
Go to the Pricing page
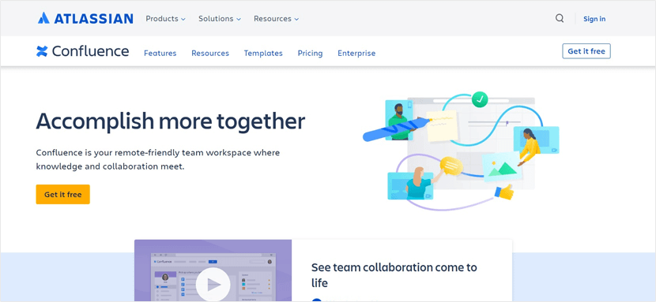[x=310, y=53]
